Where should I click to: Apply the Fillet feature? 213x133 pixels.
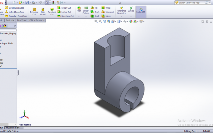pyautogui.click(x=79, y=9)
